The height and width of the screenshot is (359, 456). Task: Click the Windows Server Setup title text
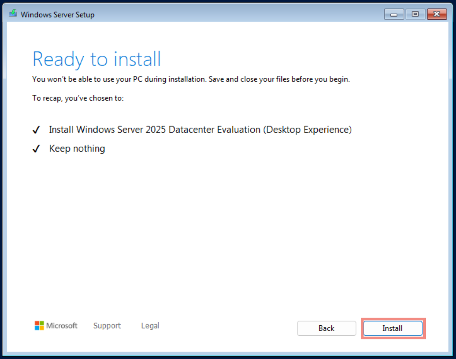pos(57,14)
